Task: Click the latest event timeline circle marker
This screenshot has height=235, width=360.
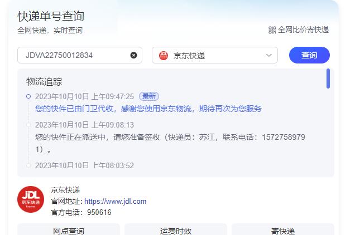Action: pos(28,96)
